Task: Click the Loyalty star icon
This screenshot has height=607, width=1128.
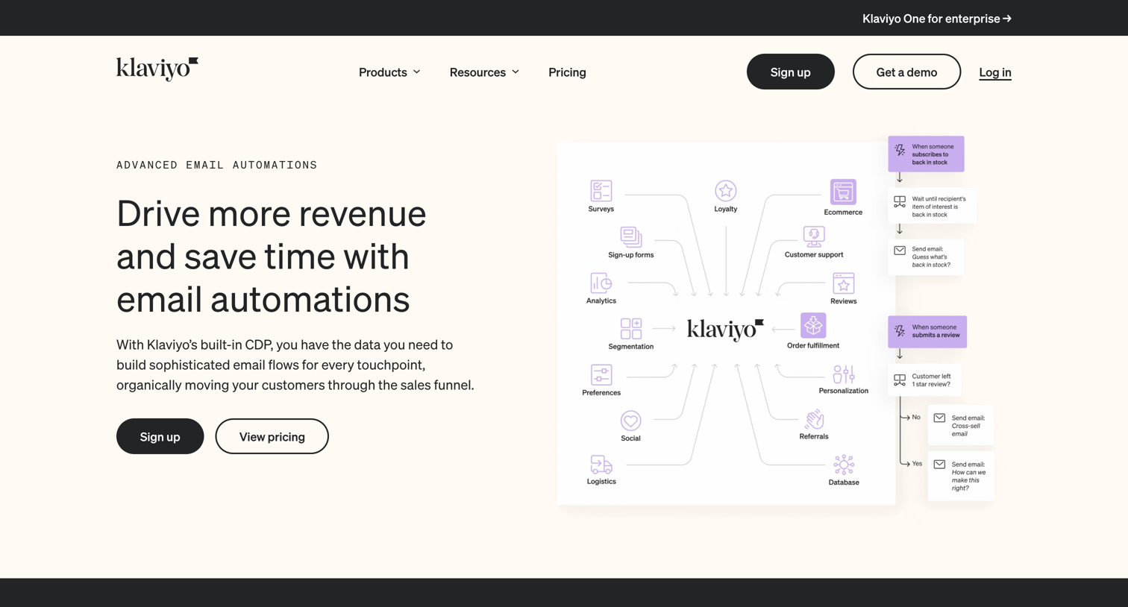Action: click(x=726, y=191)
